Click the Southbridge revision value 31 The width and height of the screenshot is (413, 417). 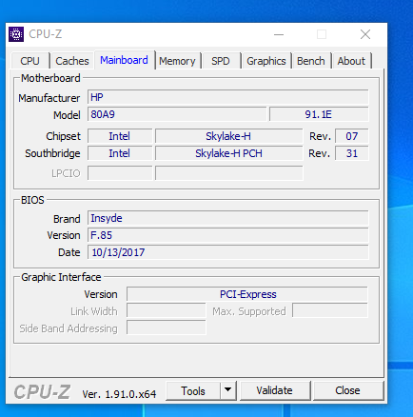coord(352,153)
